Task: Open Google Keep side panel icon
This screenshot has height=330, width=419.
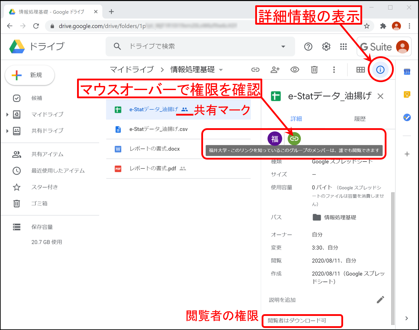Action: tap(407, 94)
